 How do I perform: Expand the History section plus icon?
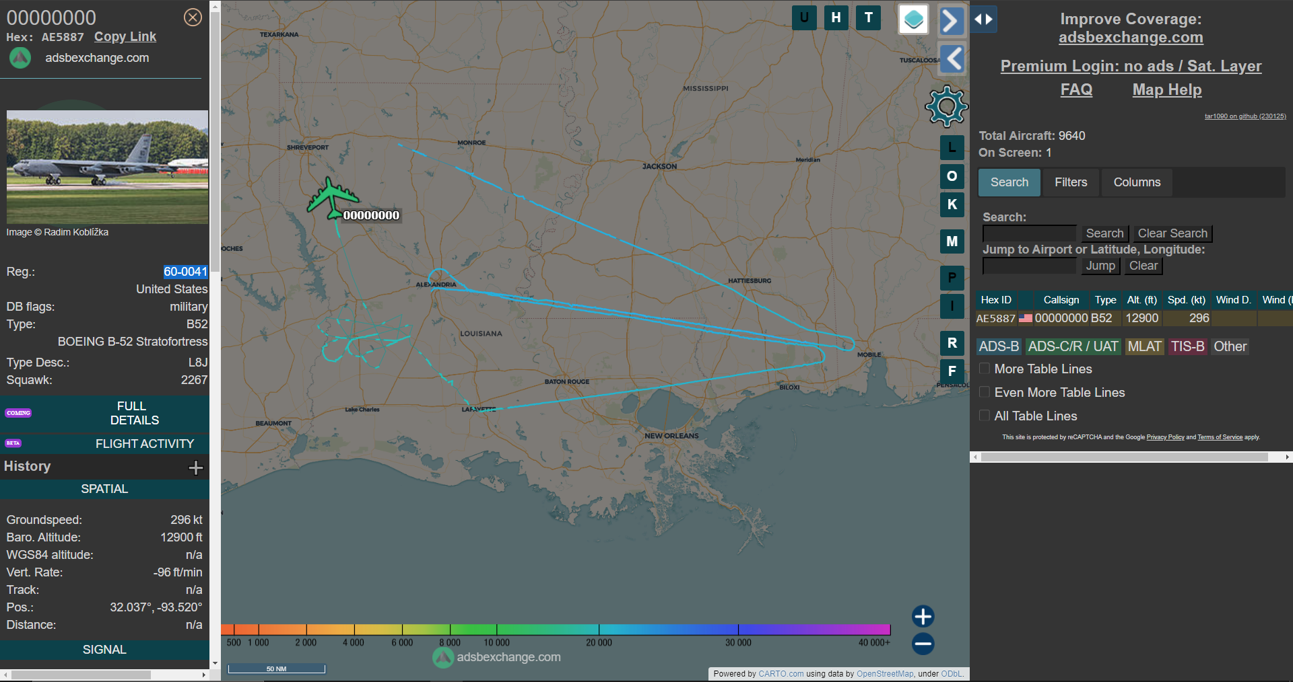coord(195,467)
